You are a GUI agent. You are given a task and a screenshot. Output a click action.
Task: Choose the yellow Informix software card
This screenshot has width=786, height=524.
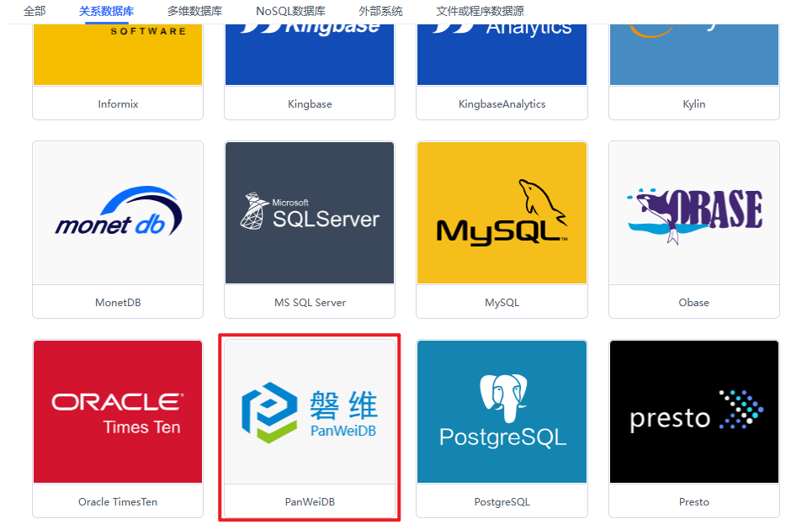pyautogui.click(x=118, y=55)
